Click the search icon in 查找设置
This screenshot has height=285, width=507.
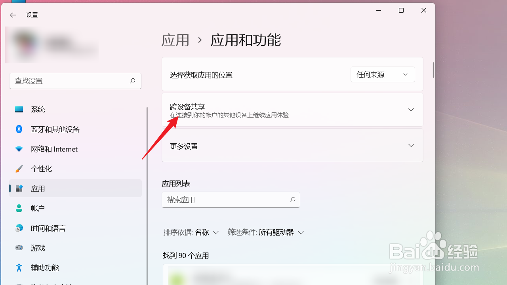133,81
